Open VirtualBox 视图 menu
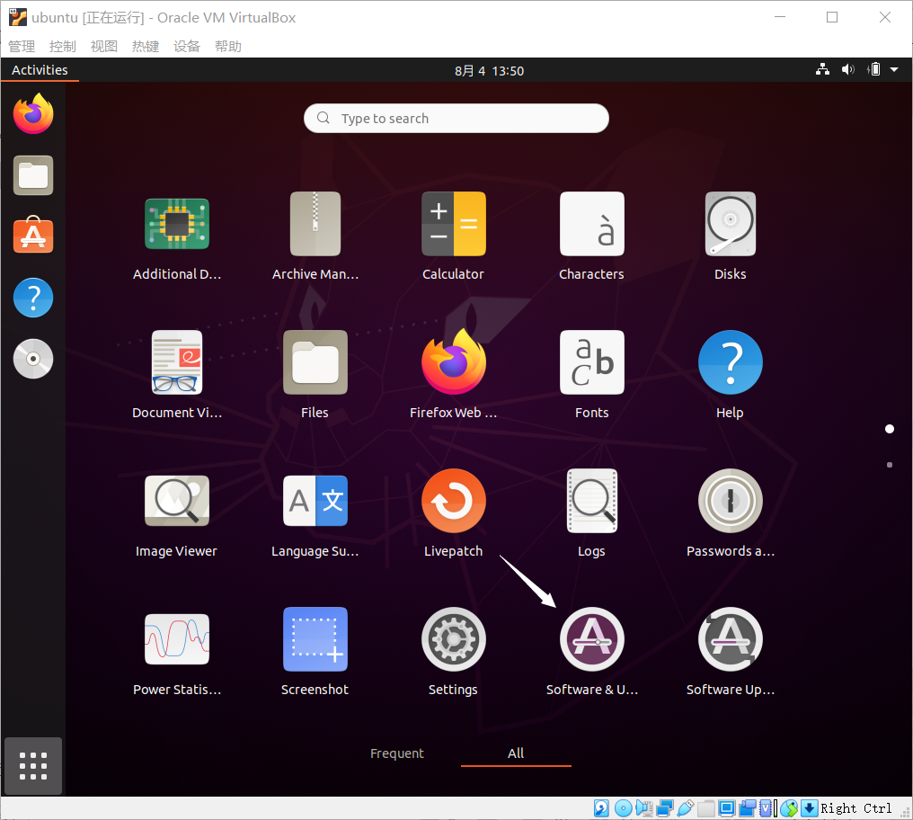913x820 pixels. click(x=103, y=46)
